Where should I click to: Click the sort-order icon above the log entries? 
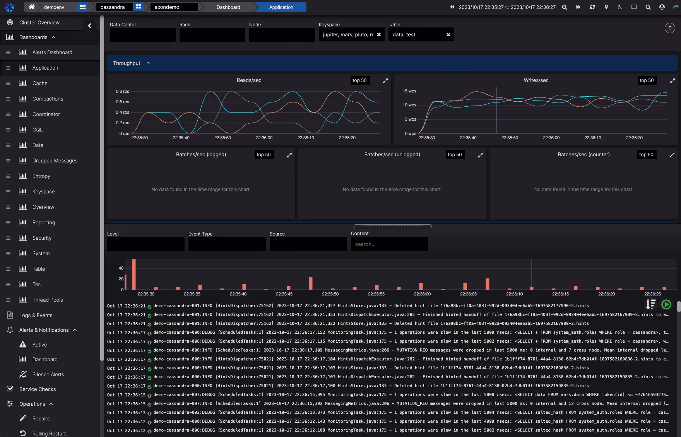651,305
